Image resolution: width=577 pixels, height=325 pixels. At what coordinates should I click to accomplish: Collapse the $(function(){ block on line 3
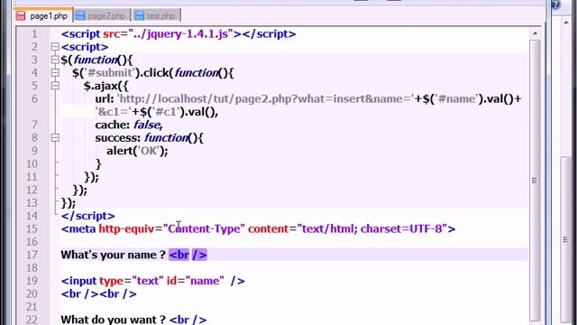click(x=55, y=60)
